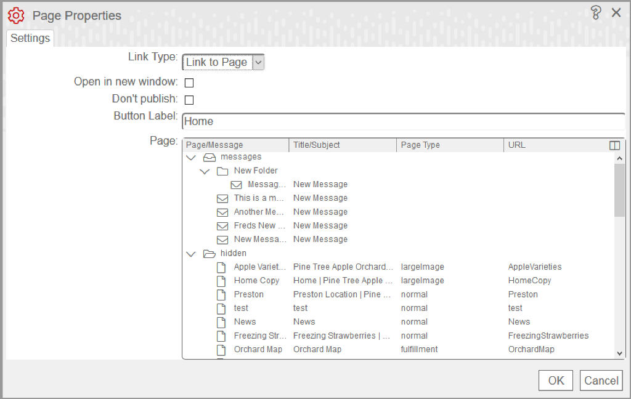Select the Preston page name
631x399 pixels.
[x=249, y=294]
